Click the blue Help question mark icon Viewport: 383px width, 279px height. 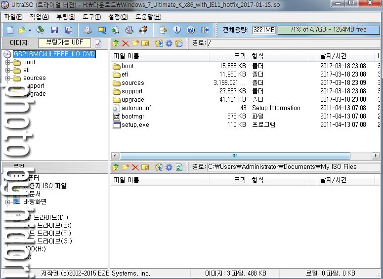191,30
